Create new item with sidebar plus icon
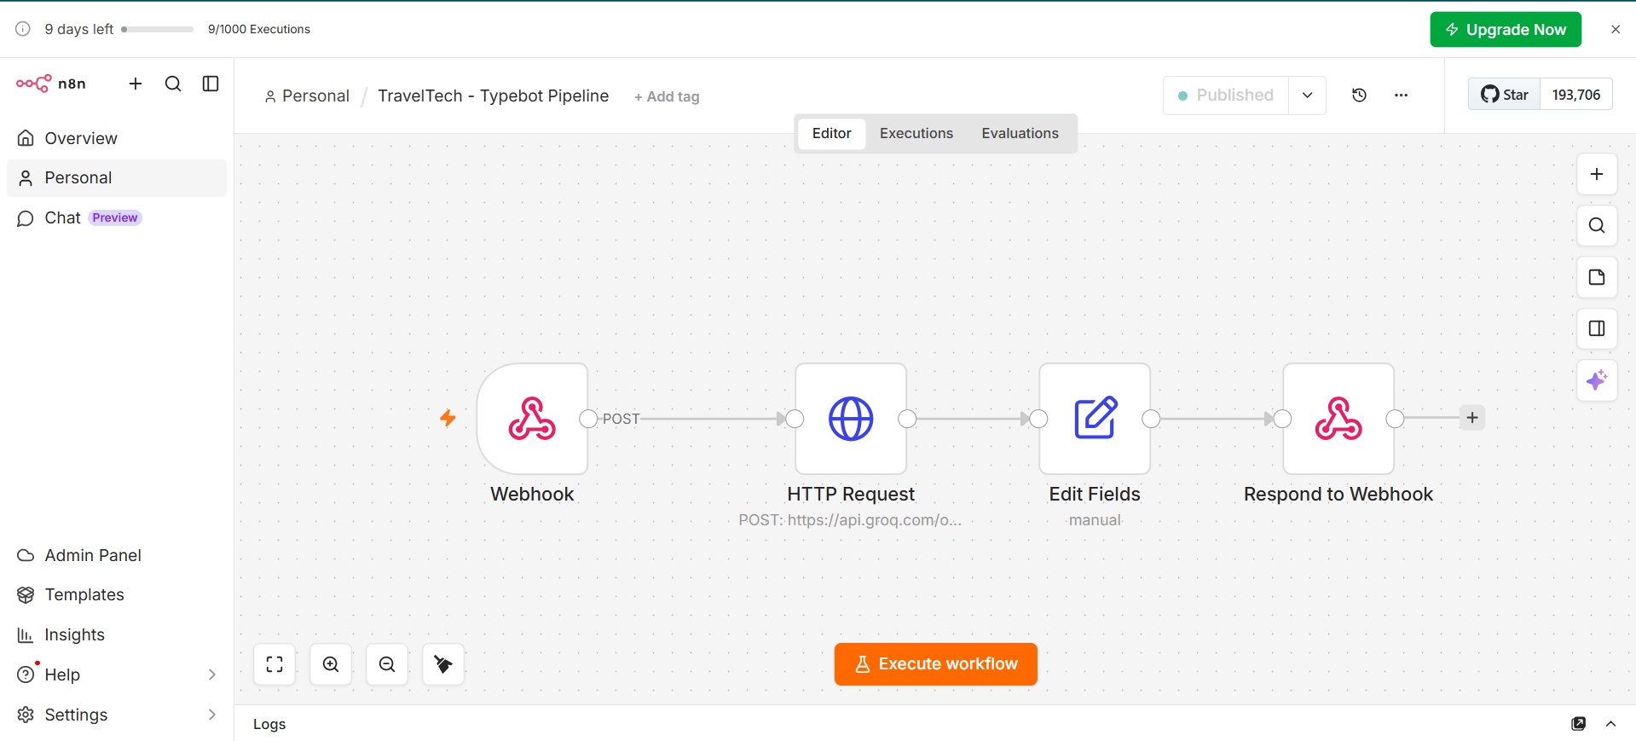Screen dimensions: 1636x741 (136, 84)
